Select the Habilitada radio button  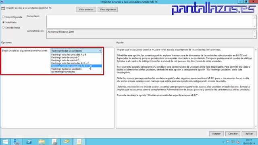pos(3,22)
